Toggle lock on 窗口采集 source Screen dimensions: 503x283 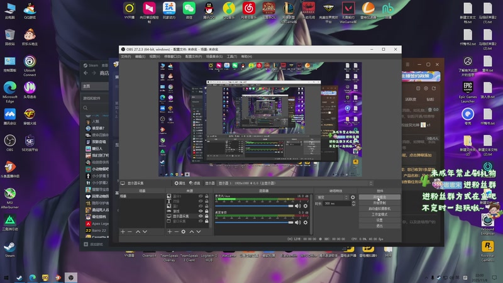207,221
